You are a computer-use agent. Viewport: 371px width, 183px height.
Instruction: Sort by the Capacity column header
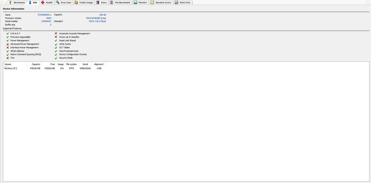coord(34,64)
